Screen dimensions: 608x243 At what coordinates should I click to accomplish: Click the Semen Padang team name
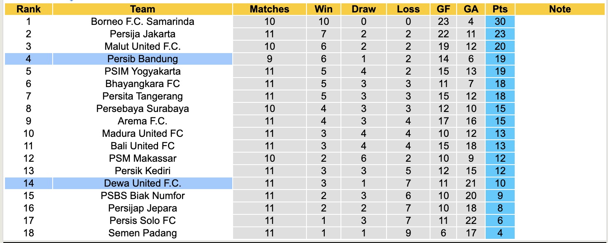[142, 233]
